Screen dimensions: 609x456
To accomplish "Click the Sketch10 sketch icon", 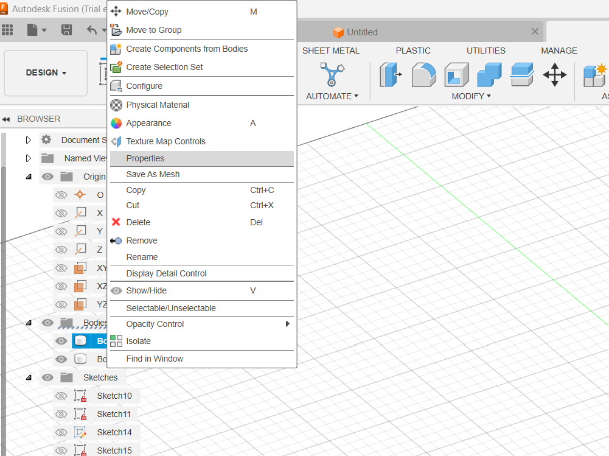I will 80,396.
